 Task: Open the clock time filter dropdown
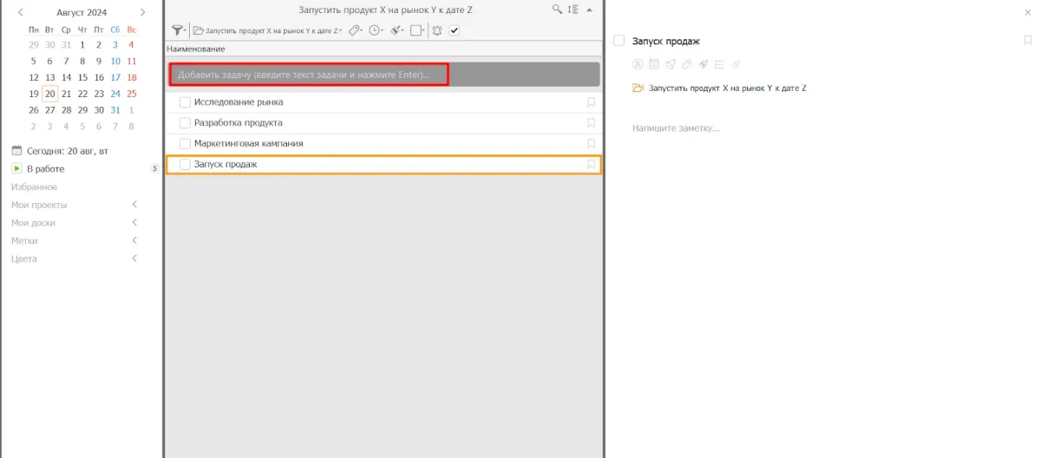point(376,30)
